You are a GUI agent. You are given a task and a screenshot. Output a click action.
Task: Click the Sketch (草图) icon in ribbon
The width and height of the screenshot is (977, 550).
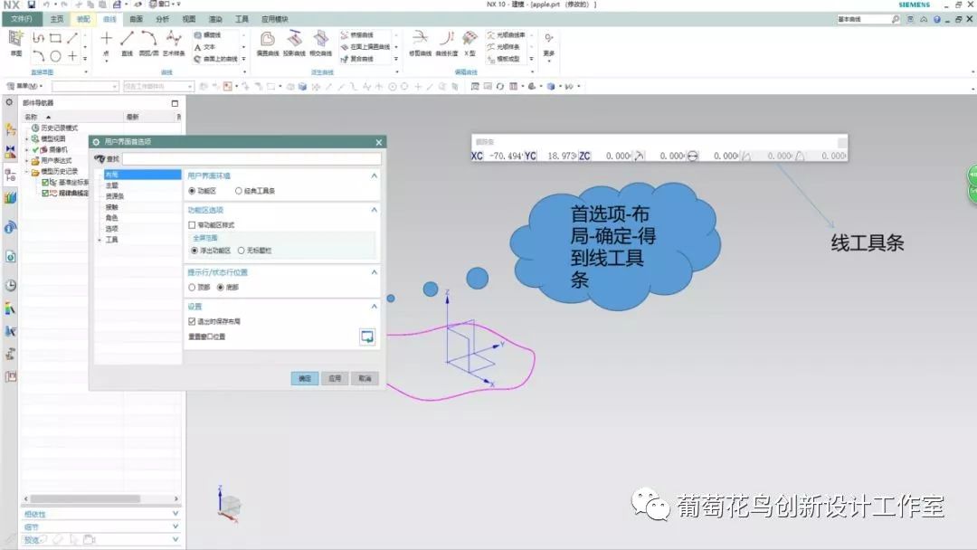(16, 43)
